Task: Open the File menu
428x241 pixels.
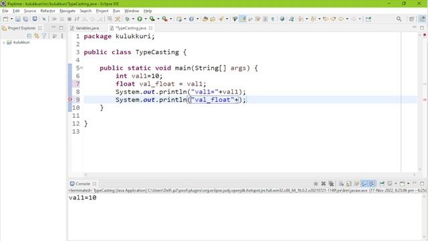Action: 5,11
